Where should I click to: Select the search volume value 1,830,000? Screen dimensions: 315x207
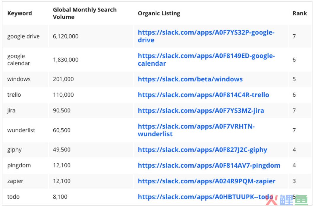point(66,60)
